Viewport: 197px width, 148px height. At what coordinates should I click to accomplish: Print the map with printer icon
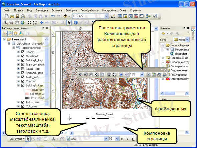tap(23, 16)
